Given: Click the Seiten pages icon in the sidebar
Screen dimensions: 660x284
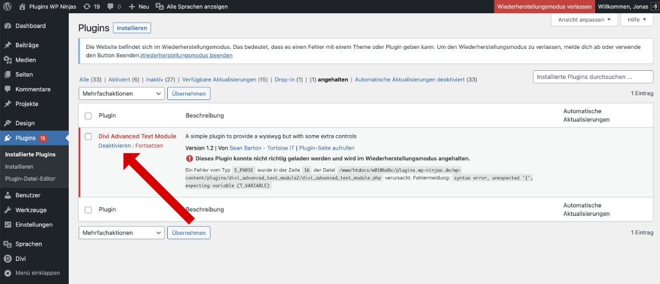Looking at the screenshot, I should click(x=8, y=75).
